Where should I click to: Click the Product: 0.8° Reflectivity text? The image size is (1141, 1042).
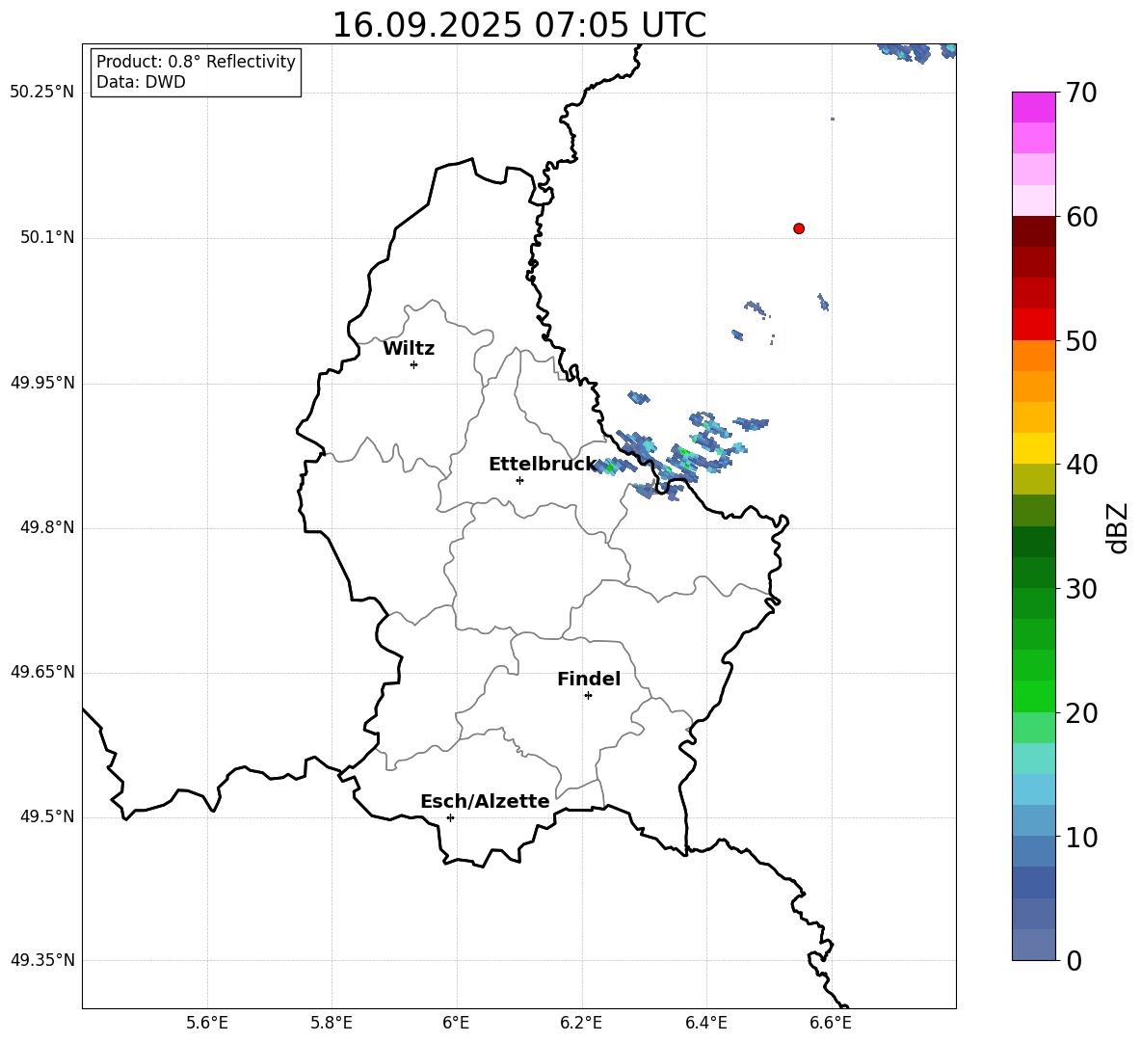[x=196, y=62]
